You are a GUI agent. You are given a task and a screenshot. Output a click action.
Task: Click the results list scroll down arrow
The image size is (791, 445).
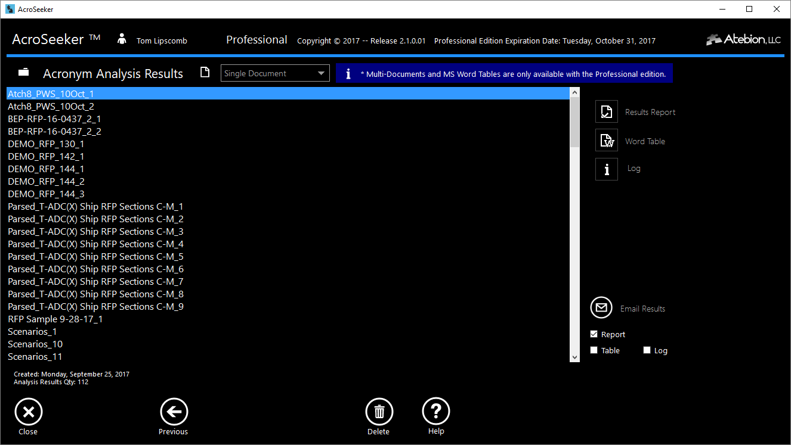tap(575, 357)
